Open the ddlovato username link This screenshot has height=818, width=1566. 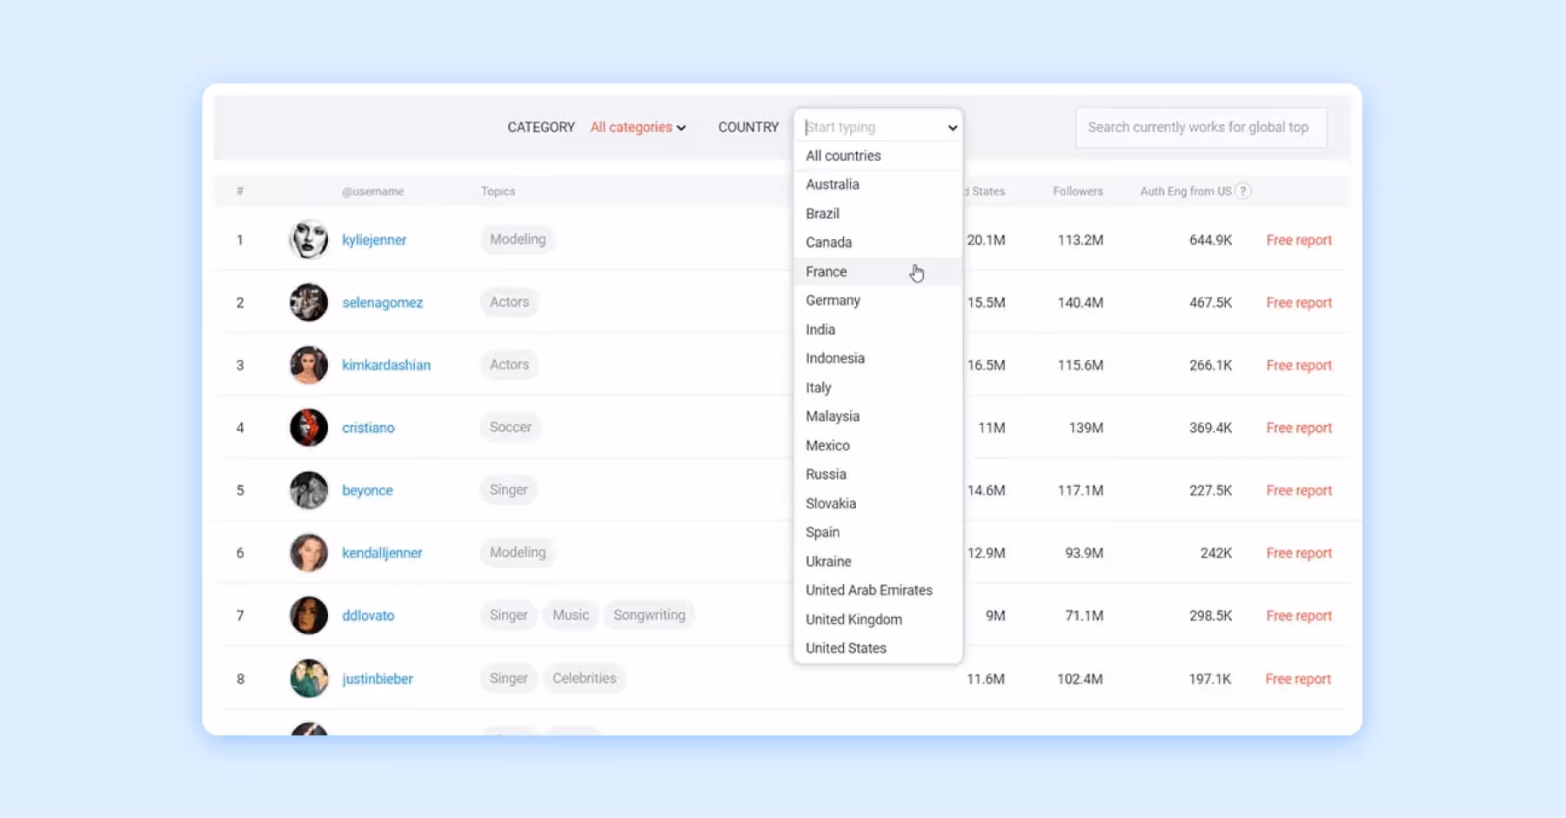(x=368, y=615)
